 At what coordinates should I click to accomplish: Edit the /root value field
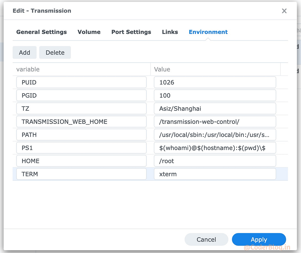point(215,161)
